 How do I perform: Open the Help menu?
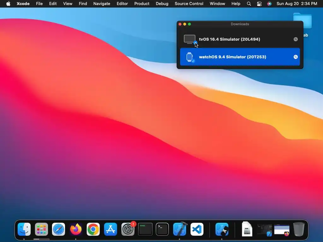236,4
